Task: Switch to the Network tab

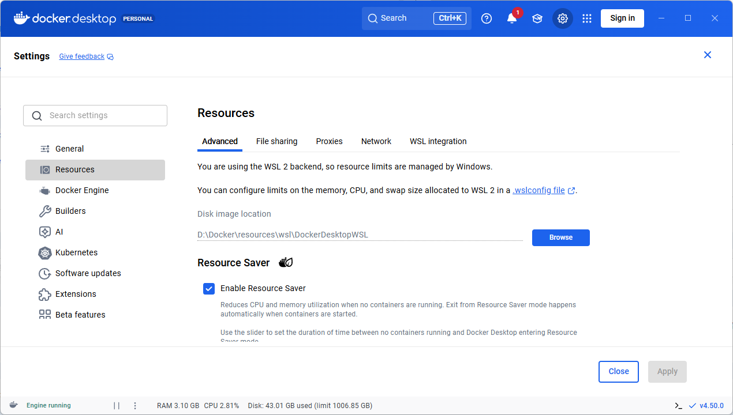Action: (376, 141)
